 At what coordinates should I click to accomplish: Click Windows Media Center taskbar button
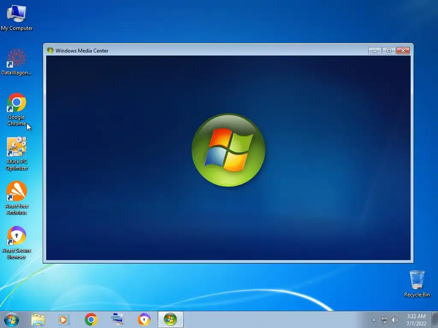(x=170, y=319)
